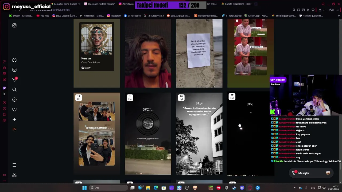
Task: Open the Facebook bookmark
Action: point(132,16)
